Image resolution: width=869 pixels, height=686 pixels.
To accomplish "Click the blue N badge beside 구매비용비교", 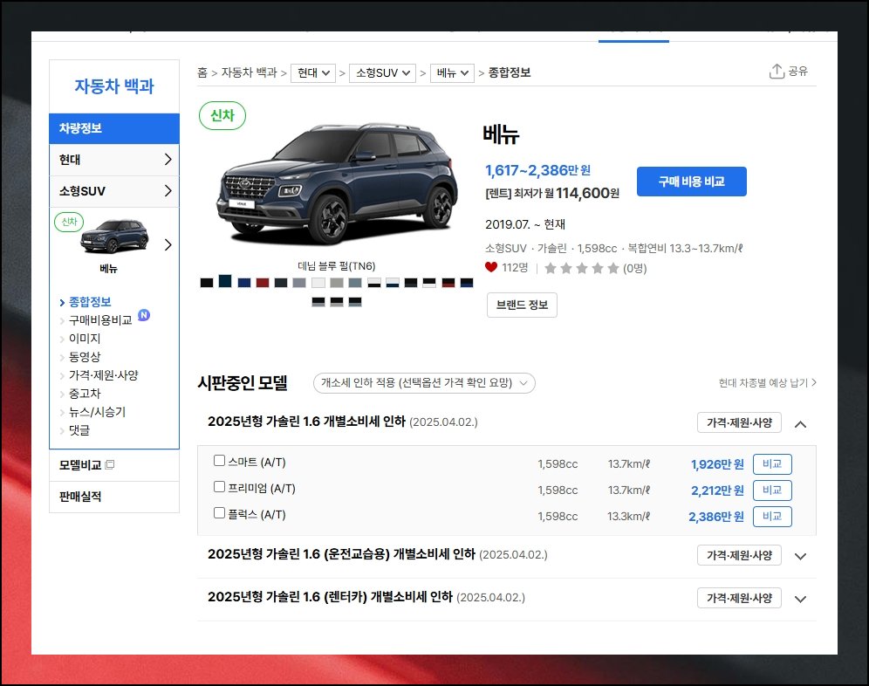I will 144,315.
